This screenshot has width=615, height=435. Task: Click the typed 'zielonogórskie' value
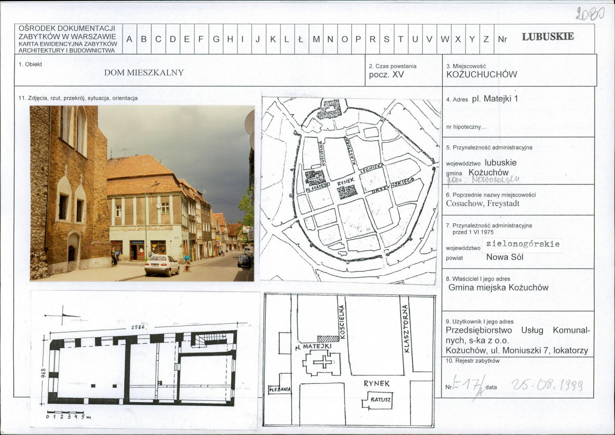tap(523, 244)
